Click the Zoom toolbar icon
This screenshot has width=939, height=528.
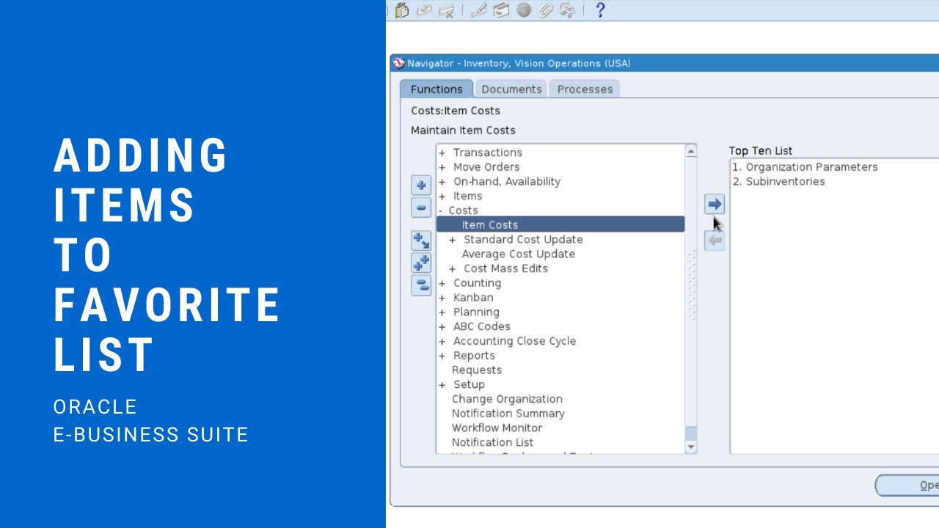pyautogui.click(x=501, y=10)
